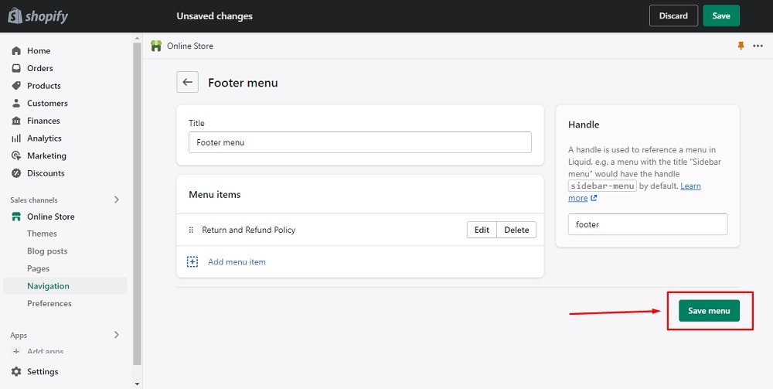Click the green store icon in the Online Store header
The height and width of the screenshot is (389, 773).
(x=156, y=46)
